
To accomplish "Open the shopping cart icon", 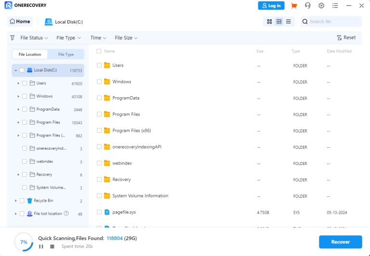I will 294,6.
